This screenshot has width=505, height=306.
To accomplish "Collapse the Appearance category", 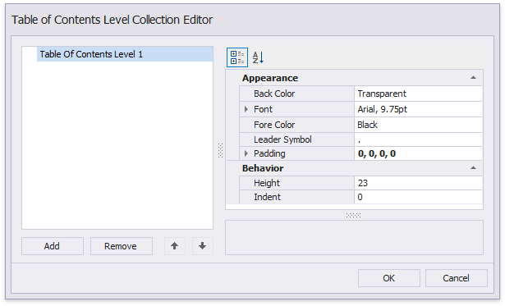I will coord(473,78).
